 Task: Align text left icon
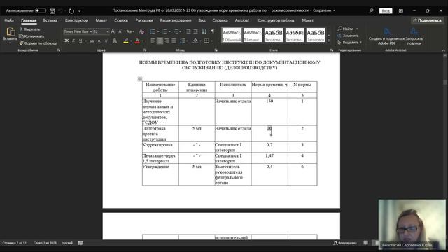tap(153, 41)
